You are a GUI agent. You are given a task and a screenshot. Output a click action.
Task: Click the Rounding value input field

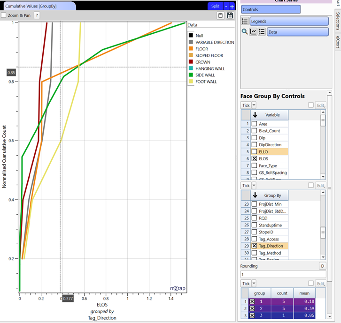[283, 274]
